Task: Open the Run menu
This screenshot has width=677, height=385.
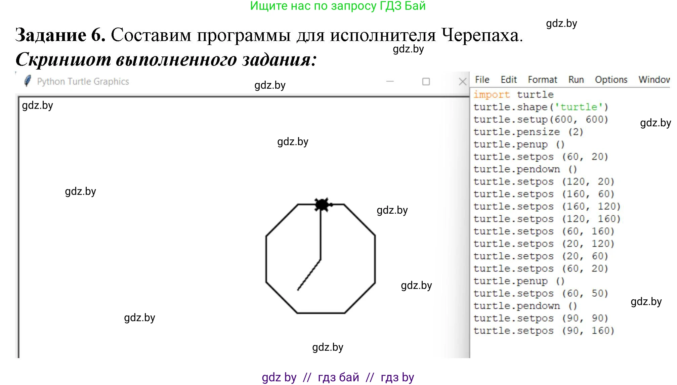Action: coord(576,80)
